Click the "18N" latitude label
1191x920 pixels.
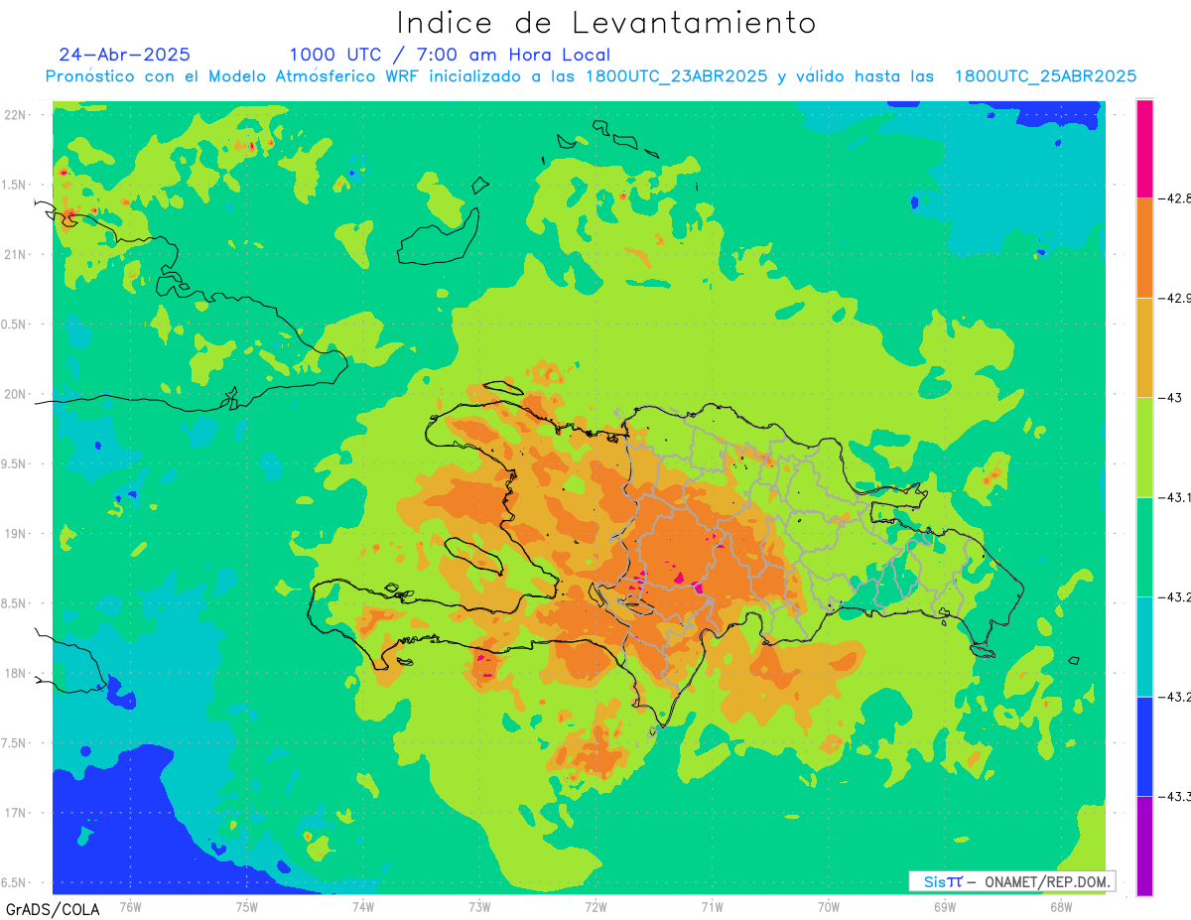17,674
